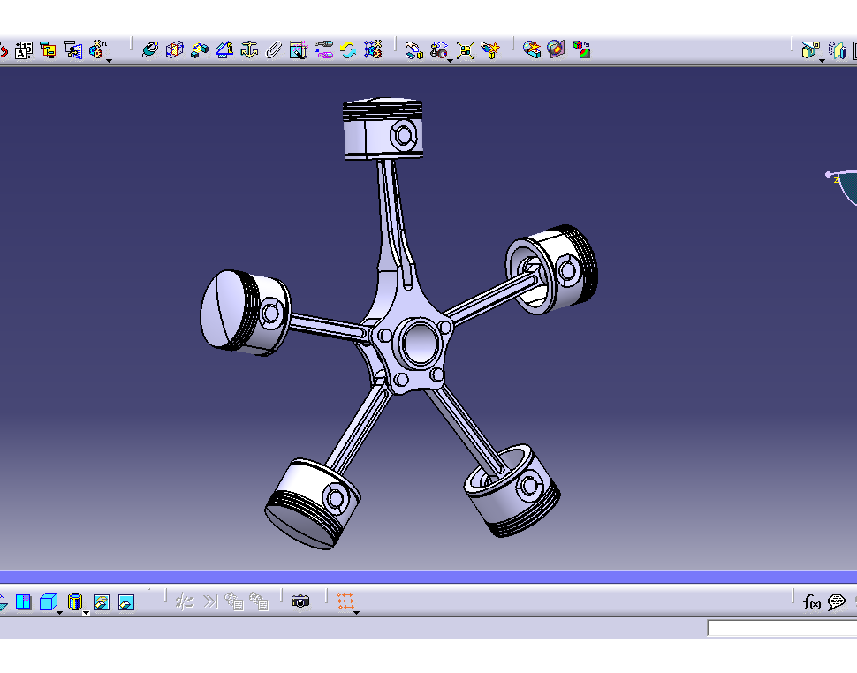The image size is (857, 673).
Task: Click the Isometric View cube icon
Action: (49, 602)
